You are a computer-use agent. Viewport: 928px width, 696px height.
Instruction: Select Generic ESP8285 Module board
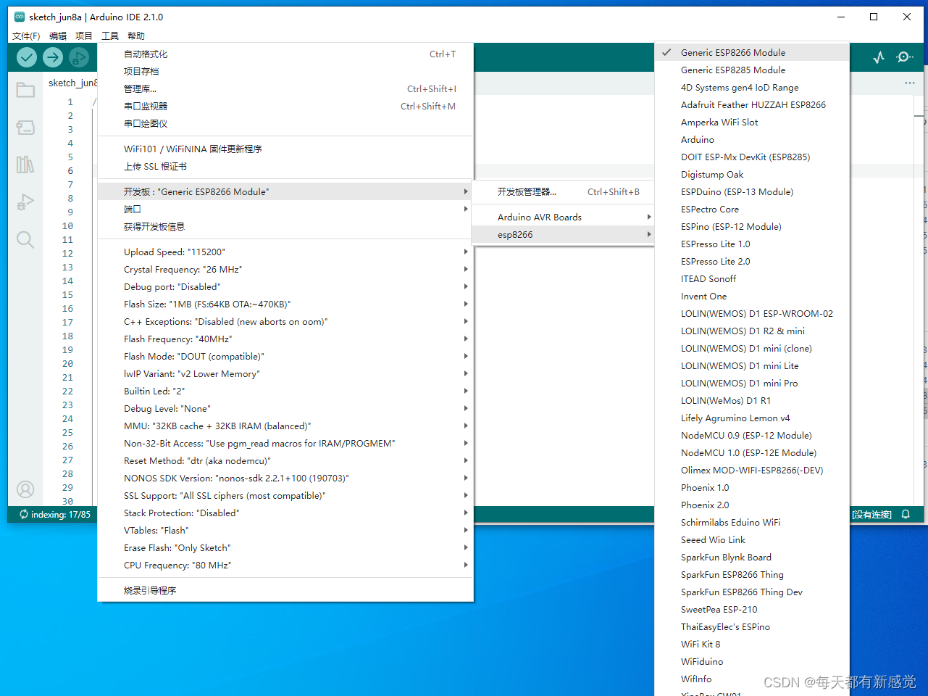(752, 70)
